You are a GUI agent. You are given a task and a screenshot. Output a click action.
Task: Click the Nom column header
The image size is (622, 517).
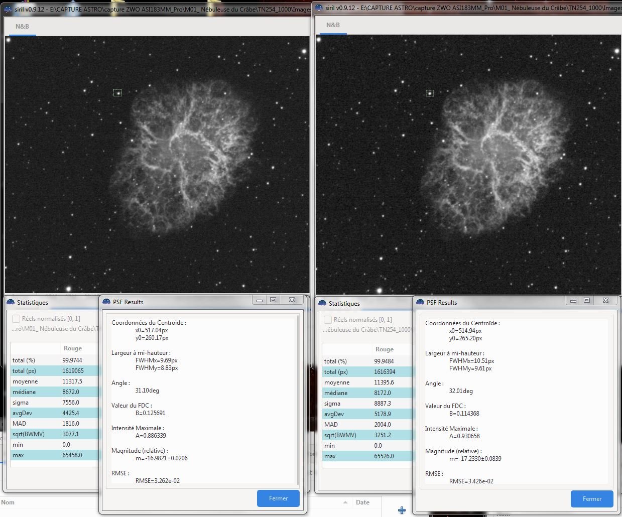click(8, 502)
